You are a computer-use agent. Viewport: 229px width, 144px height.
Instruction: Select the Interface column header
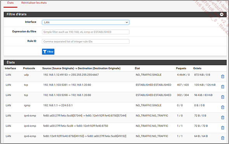[10, 68]
